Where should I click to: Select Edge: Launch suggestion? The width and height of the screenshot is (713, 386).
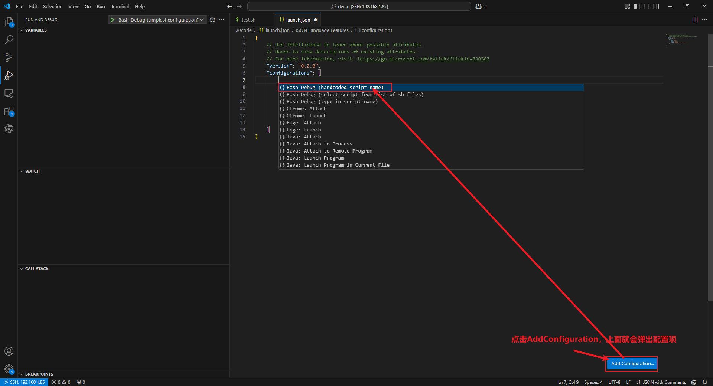[431, 130]
